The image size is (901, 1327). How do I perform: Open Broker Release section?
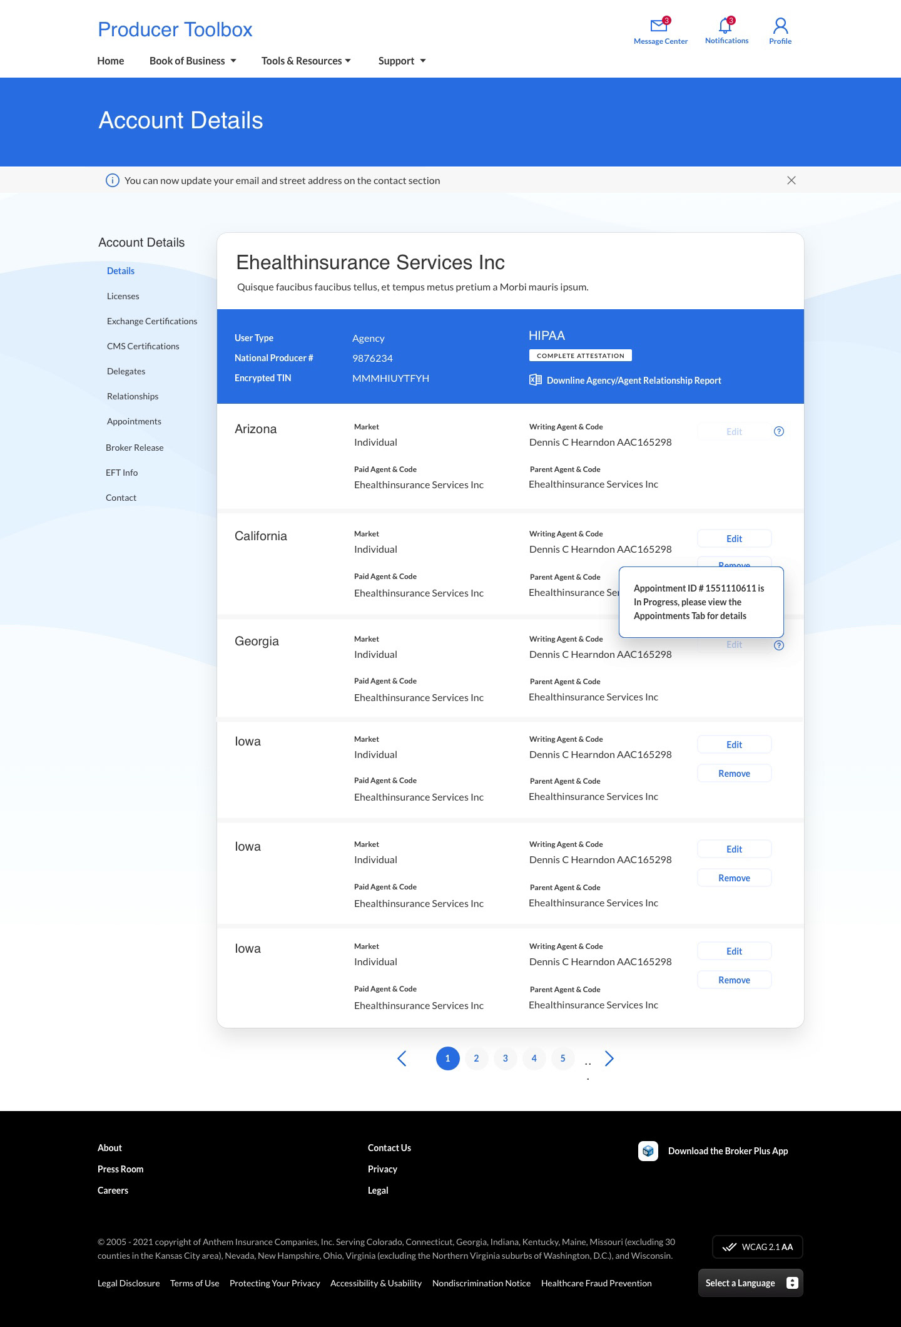pyautogui.click(x=135, y=448)
